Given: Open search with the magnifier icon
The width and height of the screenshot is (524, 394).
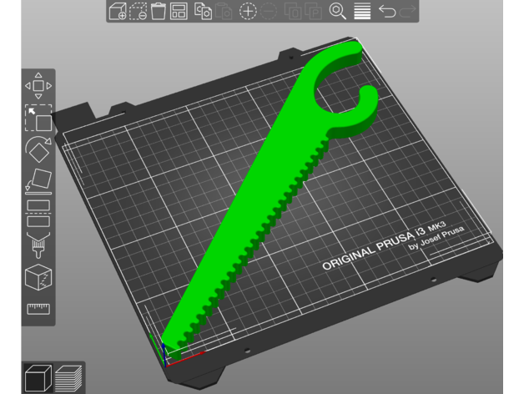Looking at the screenshot, I should coord(338,11).
